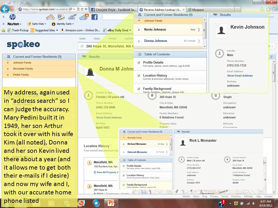Open PowerPoint from the taskbar

pos(111,203)
